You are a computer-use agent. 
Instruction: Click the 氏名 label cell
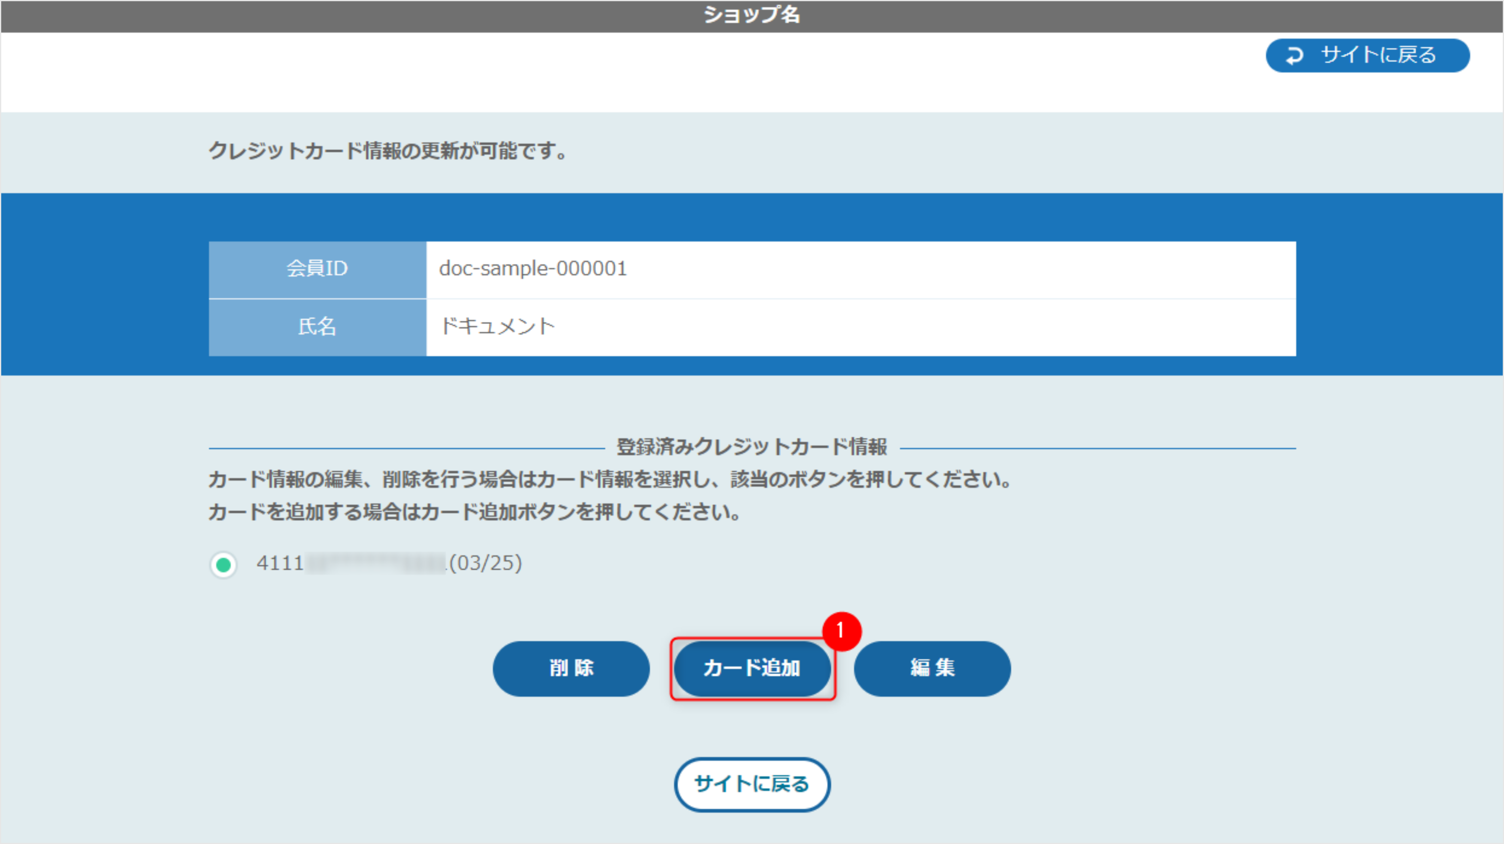tap(317, 327)
